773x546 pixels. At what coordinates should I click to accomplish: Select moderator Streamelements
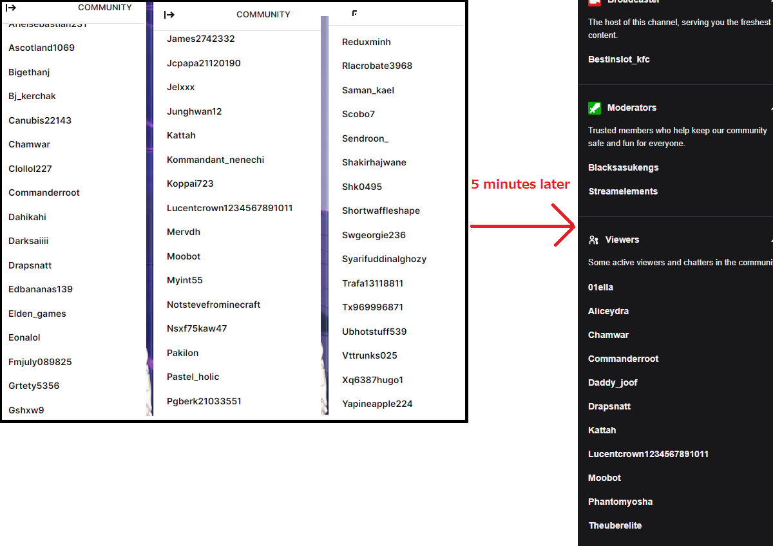click(x=622, y=191)
